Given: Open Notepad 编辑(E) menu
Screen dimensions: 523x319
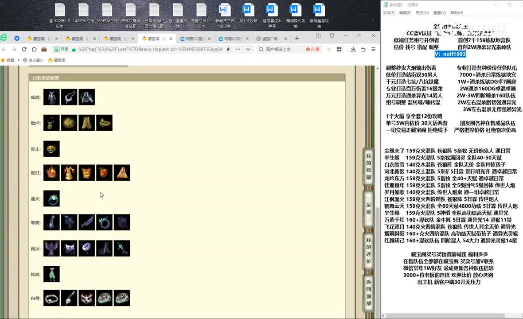Looking at the screenshot, I should (x=405, y=13).
